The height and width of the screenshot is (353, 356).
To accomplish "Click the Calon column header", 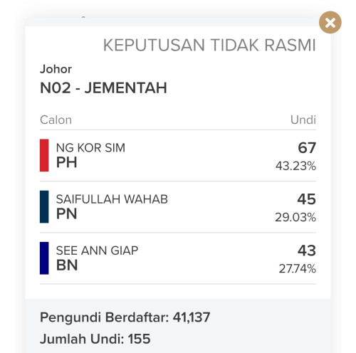I will tap(56, 120).
